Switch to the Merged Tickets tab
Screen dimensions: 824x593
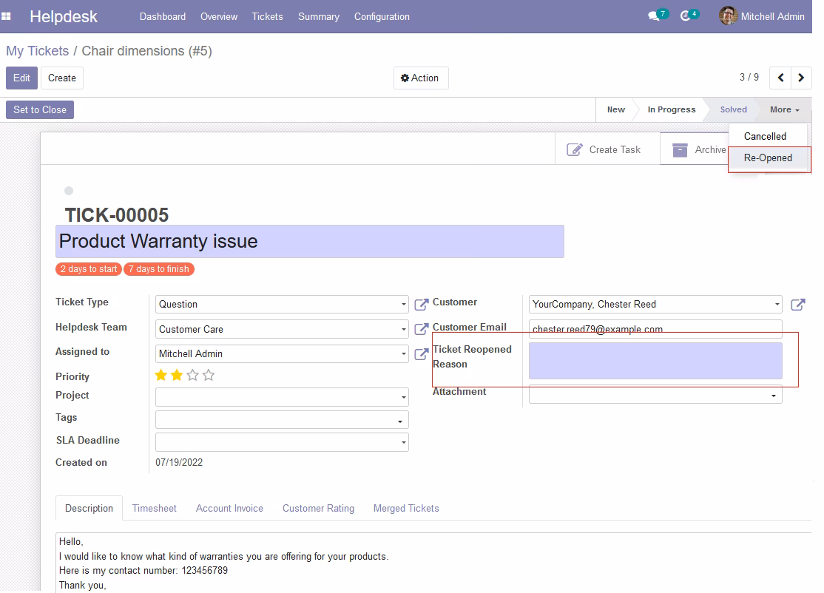[x=405, y=508]
